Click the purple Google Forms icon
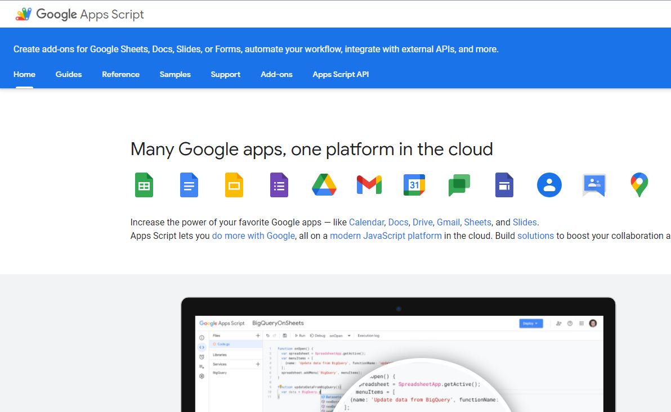 click(279, 185)
